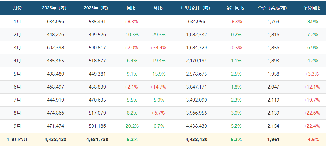The height and width of the screenshot is (147, 327).
Task: Click the average unit price 1,961
Action: [273, 140]
